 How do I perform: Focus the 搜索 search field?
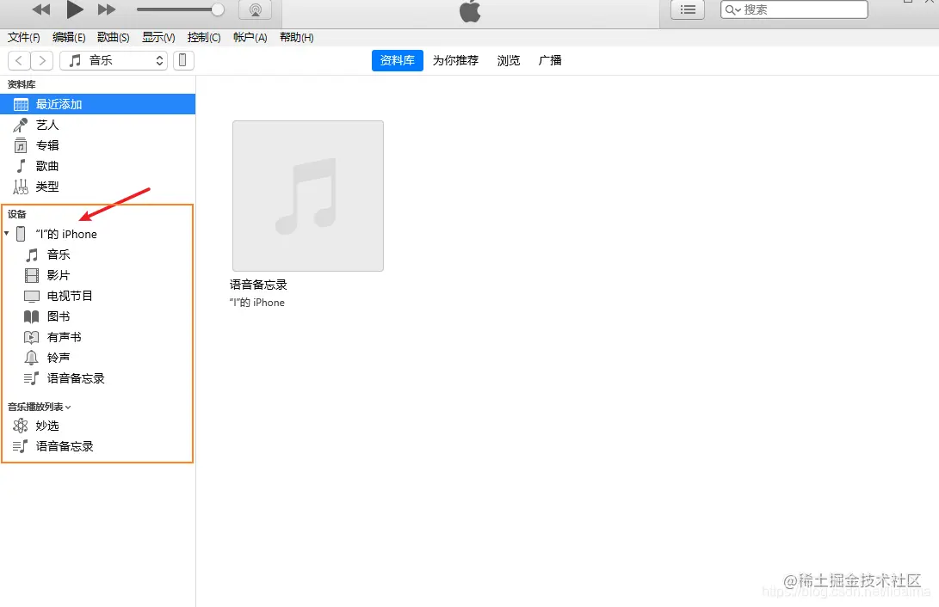[794, 9]
